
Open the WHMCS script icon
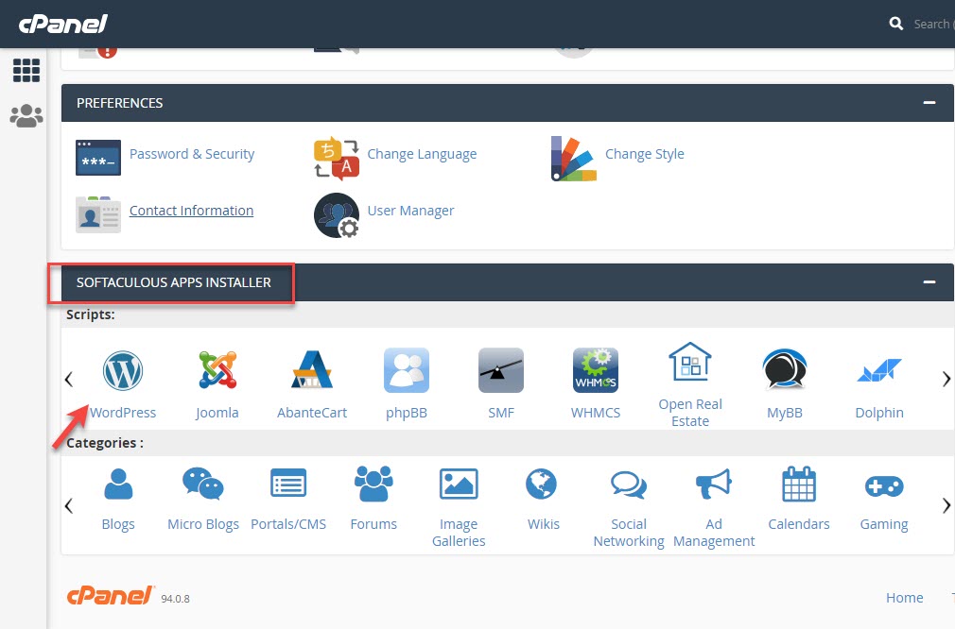(x=596, y=370)
